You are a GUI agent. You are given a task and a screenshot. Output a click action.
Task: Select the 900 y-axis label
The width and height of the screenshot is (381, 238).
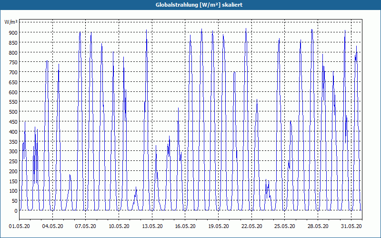[x=13, y=32]
